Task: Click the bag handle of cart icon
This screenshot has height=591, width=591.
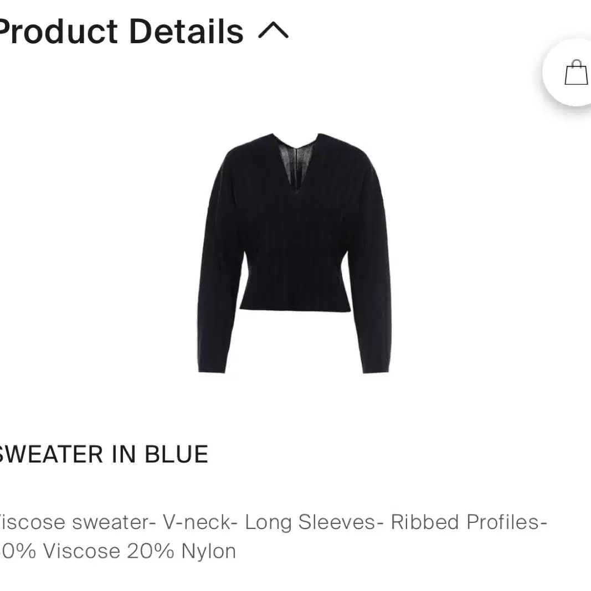Action: (x=576, y=63)
